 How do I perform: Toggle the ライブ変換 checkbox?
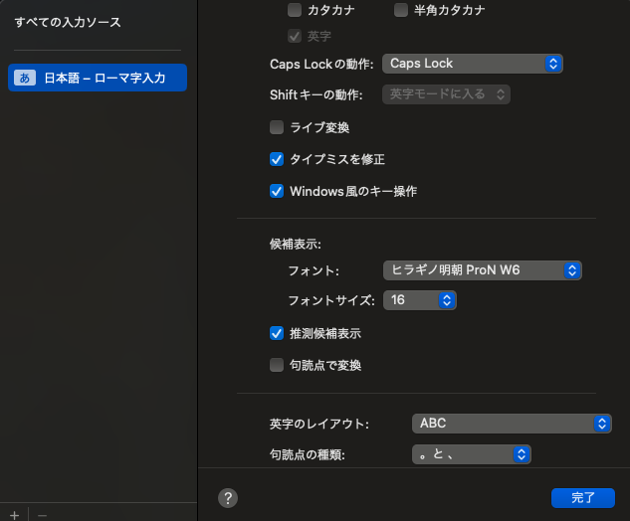click(x=277, y=127)
